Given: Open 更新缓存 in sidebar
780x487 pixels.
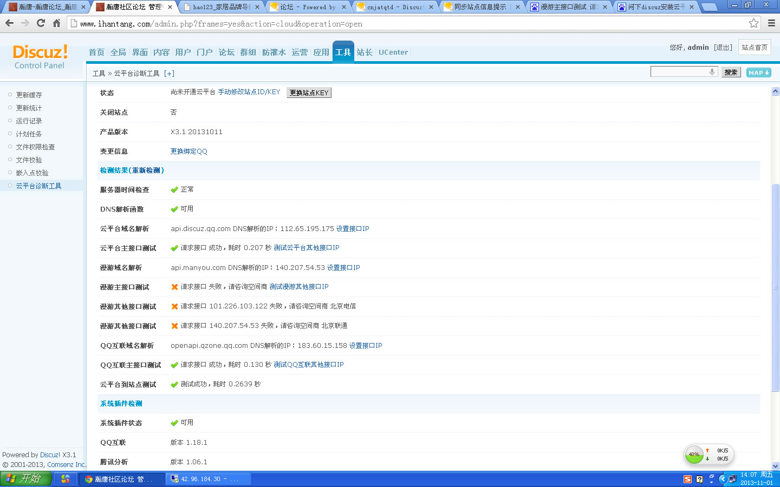Looking at the screenshot, I should coord(29,95).
